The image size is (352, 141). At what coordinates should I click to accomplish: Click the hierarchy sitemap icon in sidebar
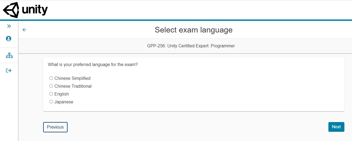click(9, 56)
